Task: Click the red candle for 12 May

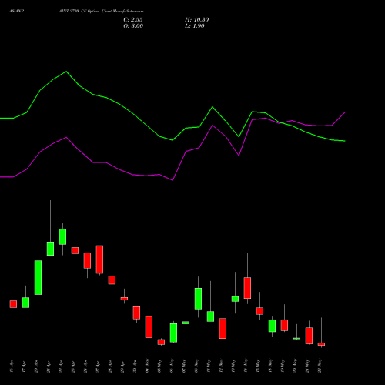Action: tap(223, 329)
